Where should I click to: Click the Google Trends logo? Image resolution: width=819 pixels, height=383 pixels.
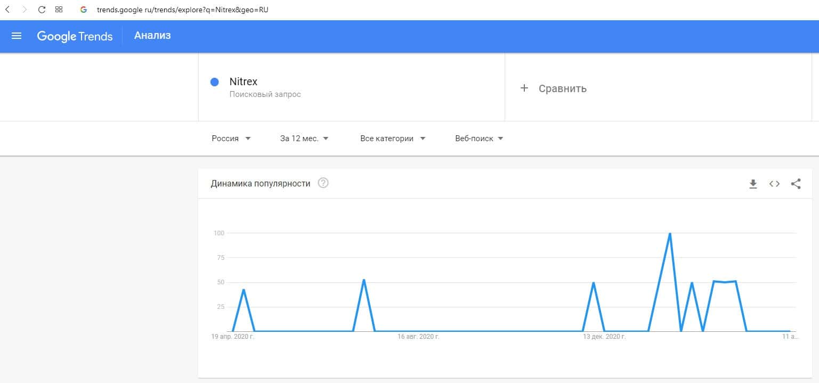click(x=75, y=36)
